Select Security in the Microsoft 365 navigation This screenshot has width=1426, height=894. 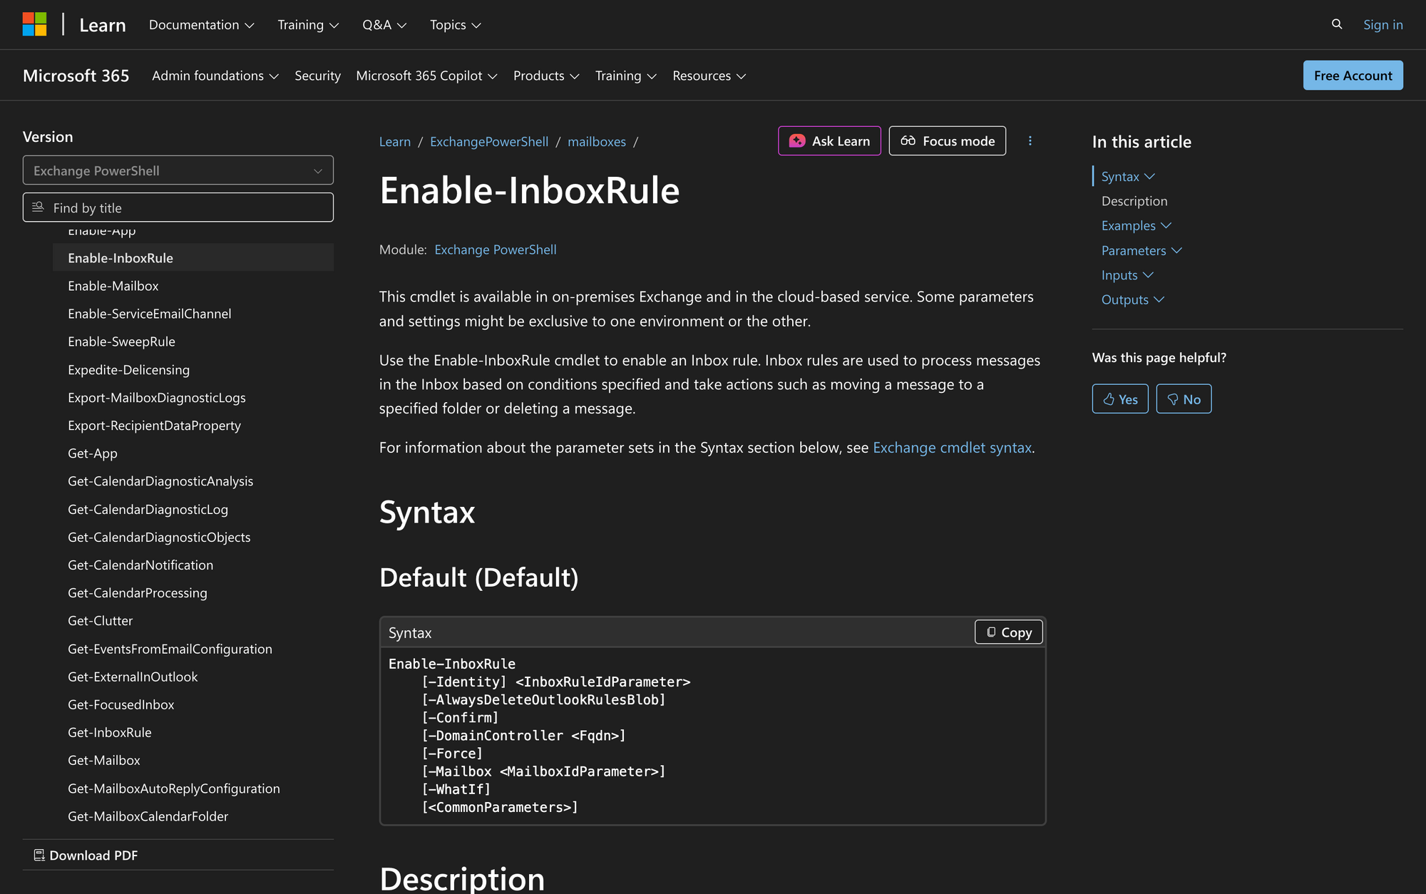[317, 75]
